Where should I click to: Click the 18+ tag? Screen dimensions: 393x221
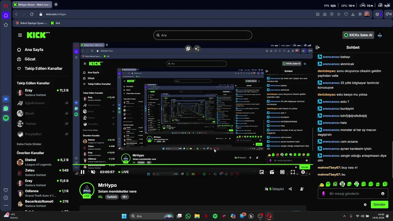pos(125,197)
